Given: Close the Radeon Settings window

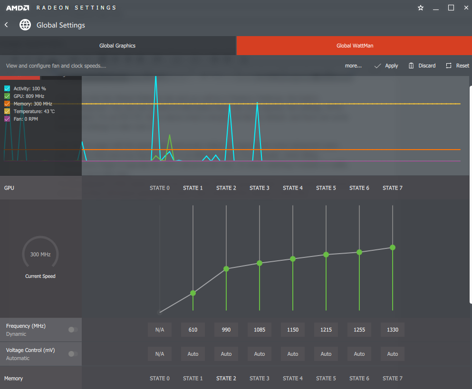Looking at the screenshot, I should click(x=466, y=8).
